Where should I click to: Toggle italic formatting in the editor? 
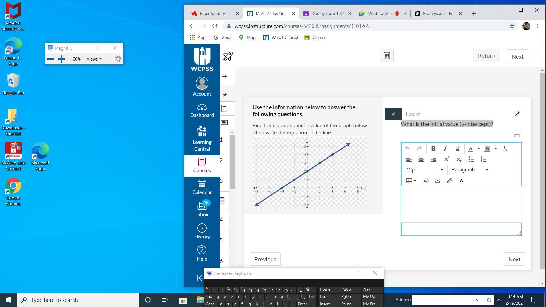point(445,148)
